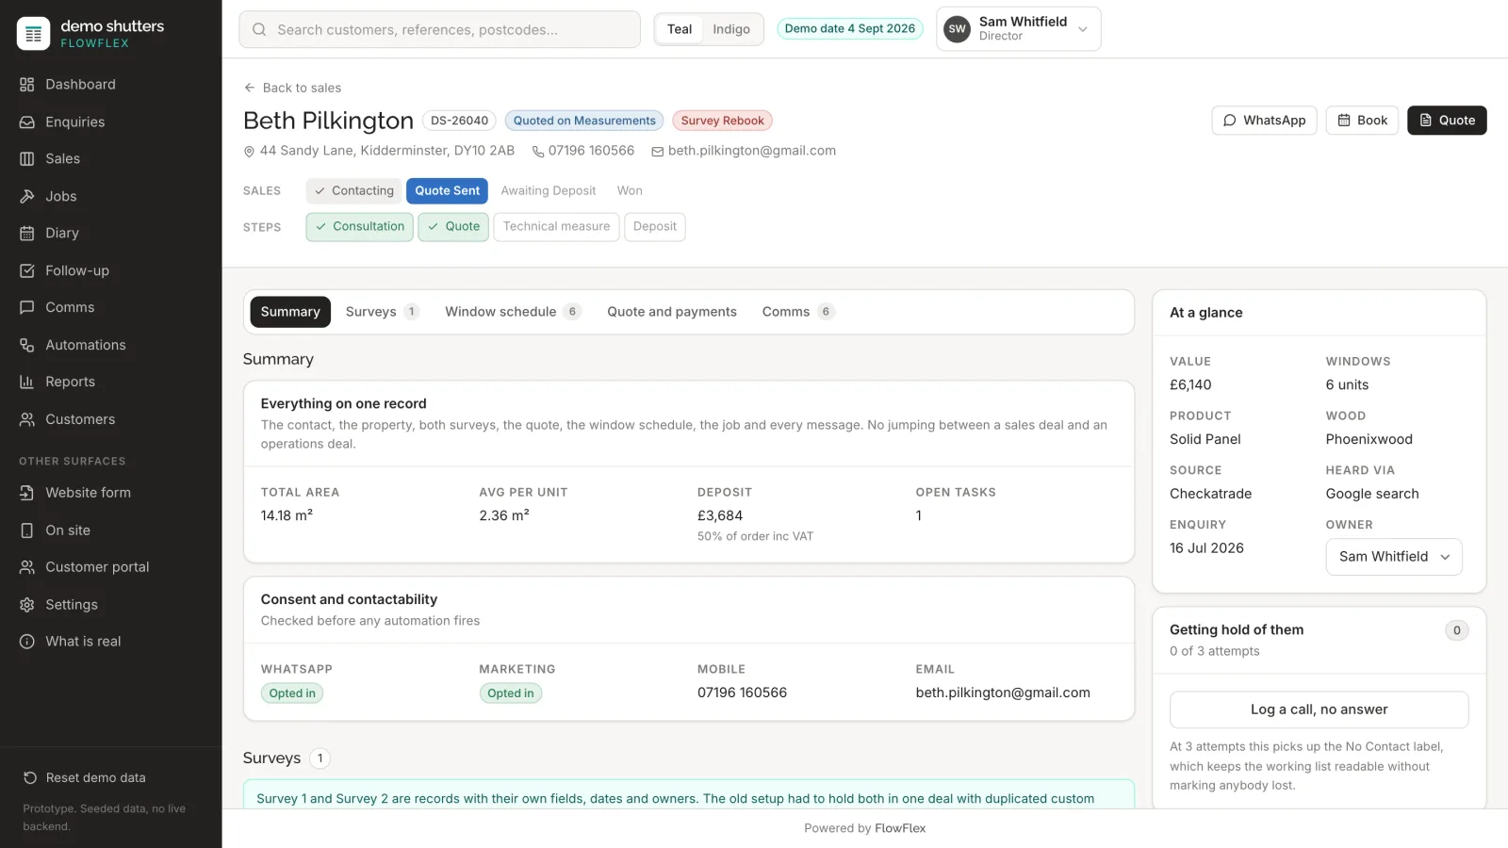
Task: Click the demo shutters FlowFlex logo
Action: [34, 34]
